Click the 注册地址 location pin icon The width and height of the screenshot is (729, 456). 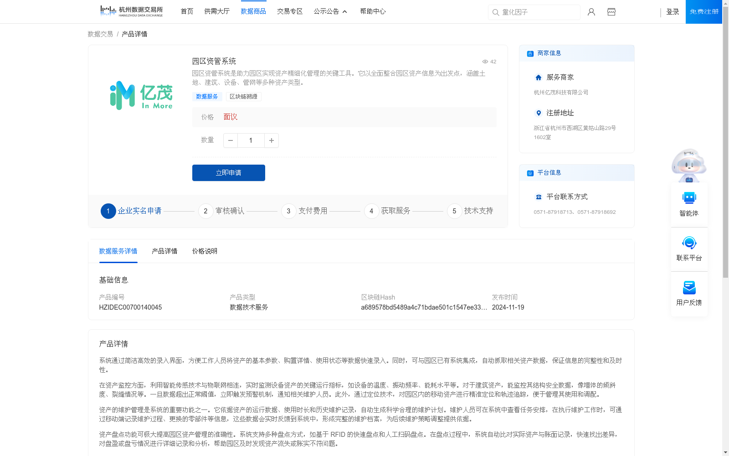[x=539, y=113]
